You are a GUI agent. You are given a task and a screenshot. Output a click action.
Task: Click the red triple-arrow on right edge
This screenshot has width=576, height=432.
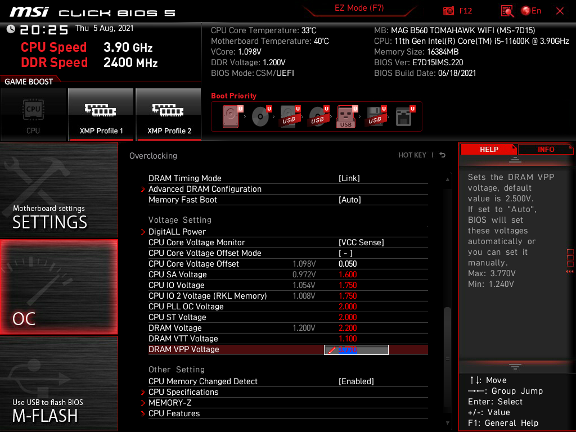(x=570, y=272)
